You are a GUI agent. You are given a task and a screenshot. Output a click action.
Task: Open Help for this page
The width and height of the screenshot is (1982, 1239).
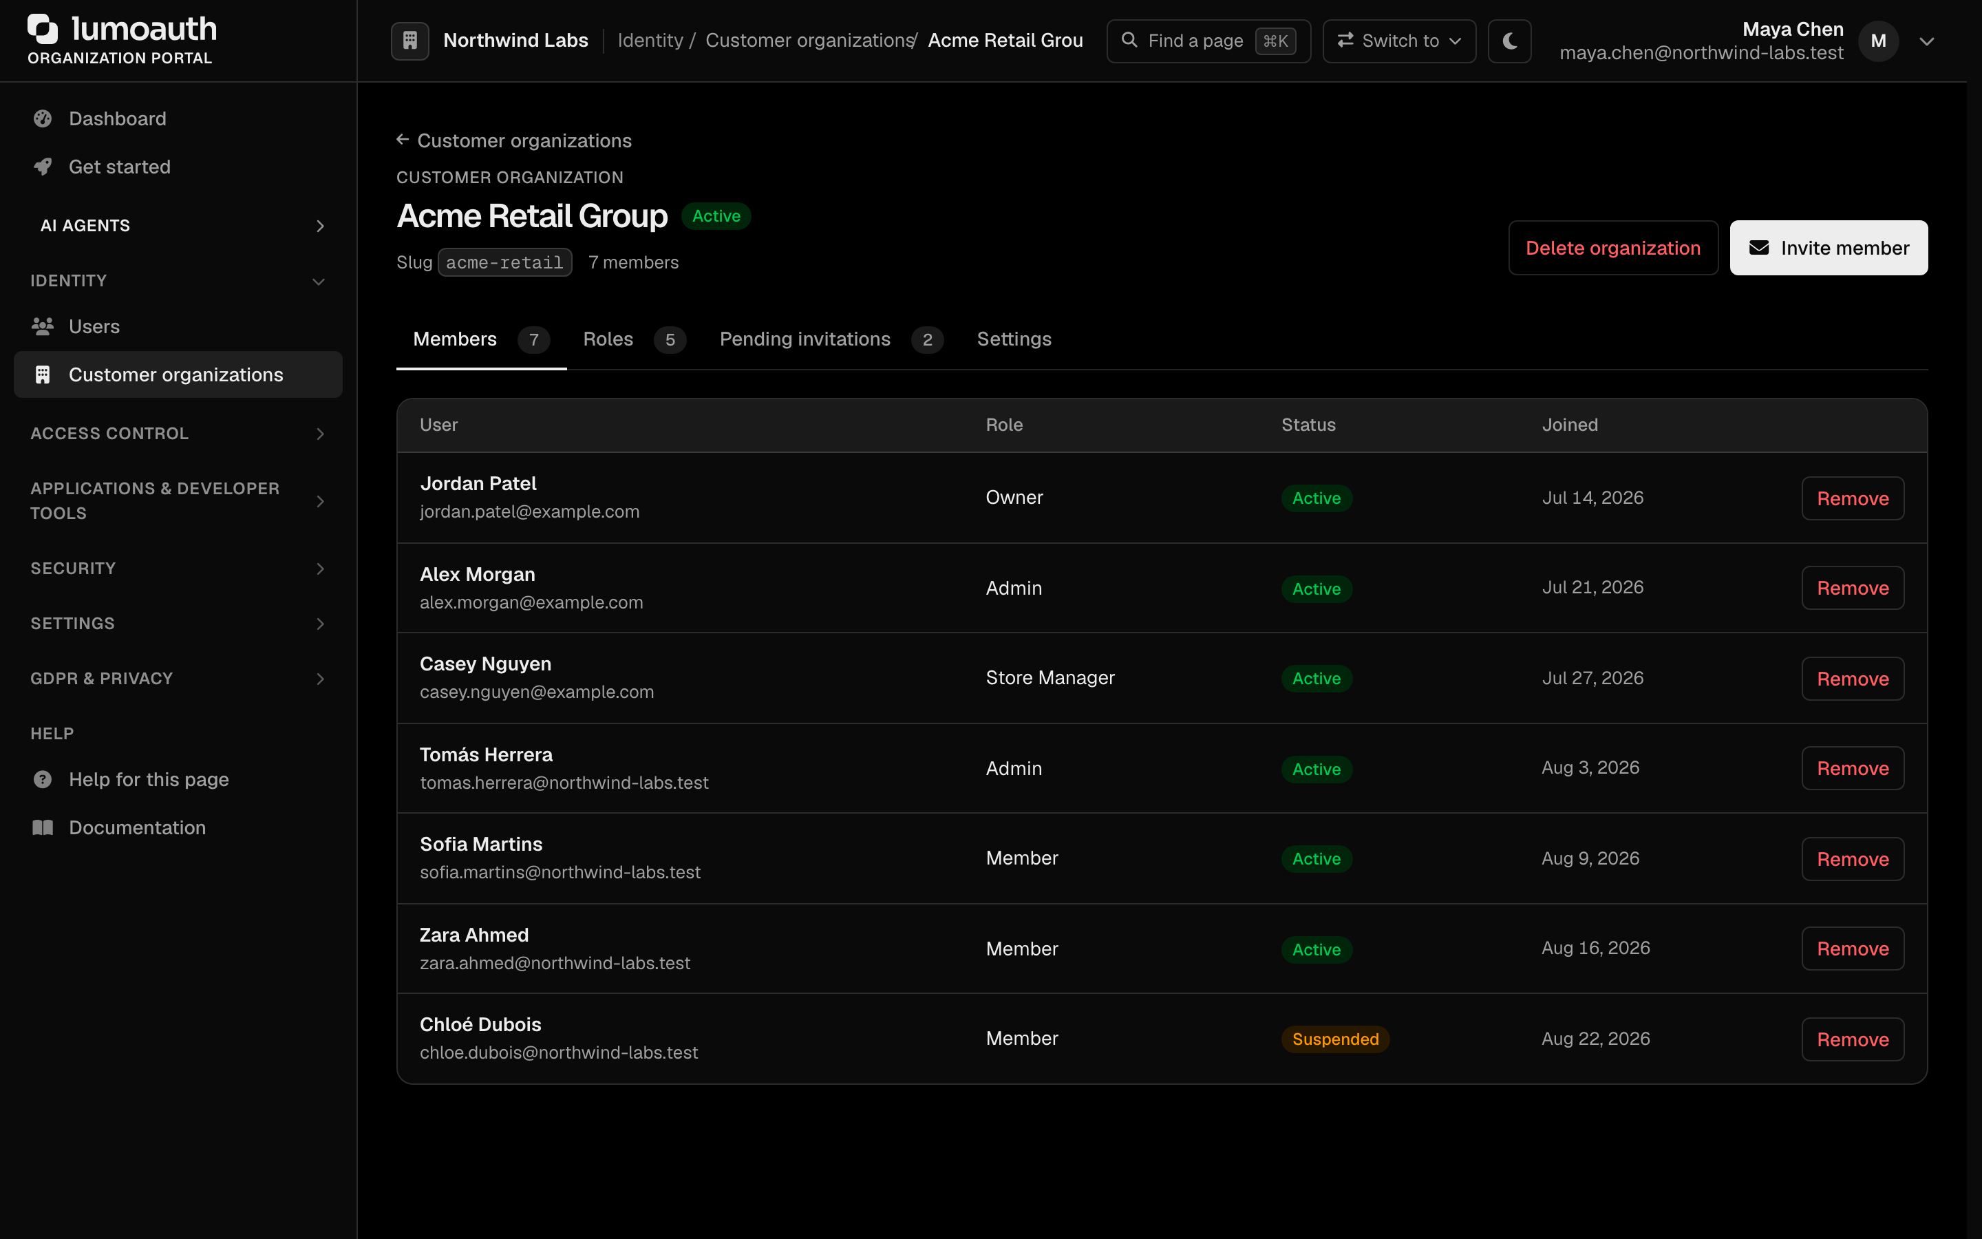tap(178, 779)
